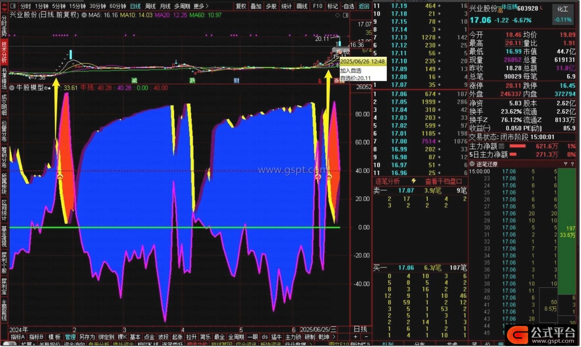Viewport: 581px width, 347px height.
Task: Toggle 复权 price adjustment in top toolbar
Action: point(241,6)
